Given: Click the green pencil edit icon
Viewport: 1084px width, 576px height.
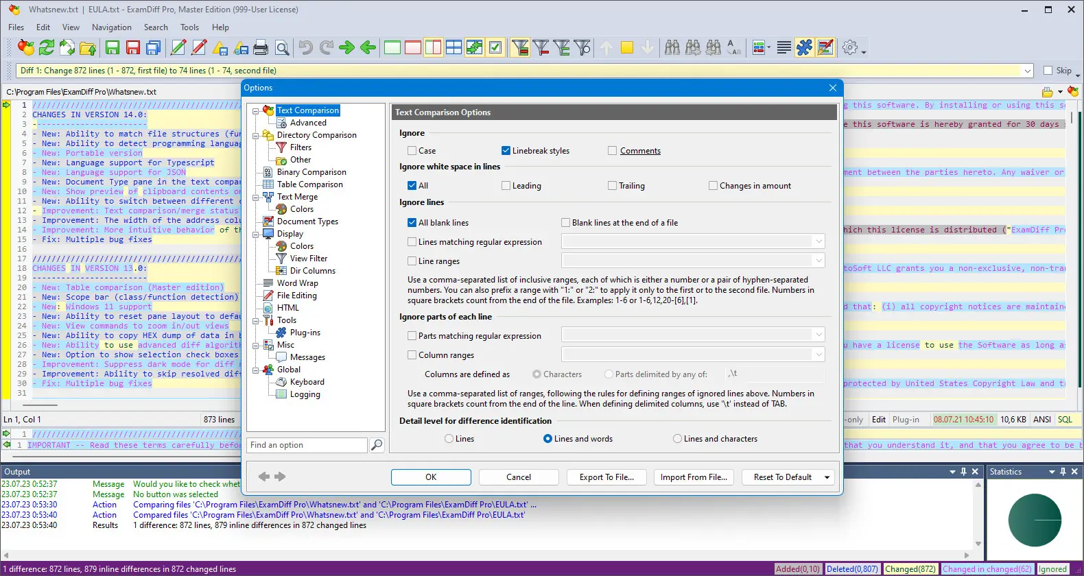Looking at the screenshot, I should (x=178, y=47).
